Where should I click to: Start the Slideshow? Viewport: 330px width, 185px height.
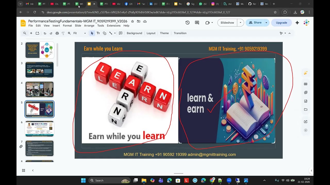(227, 23)
